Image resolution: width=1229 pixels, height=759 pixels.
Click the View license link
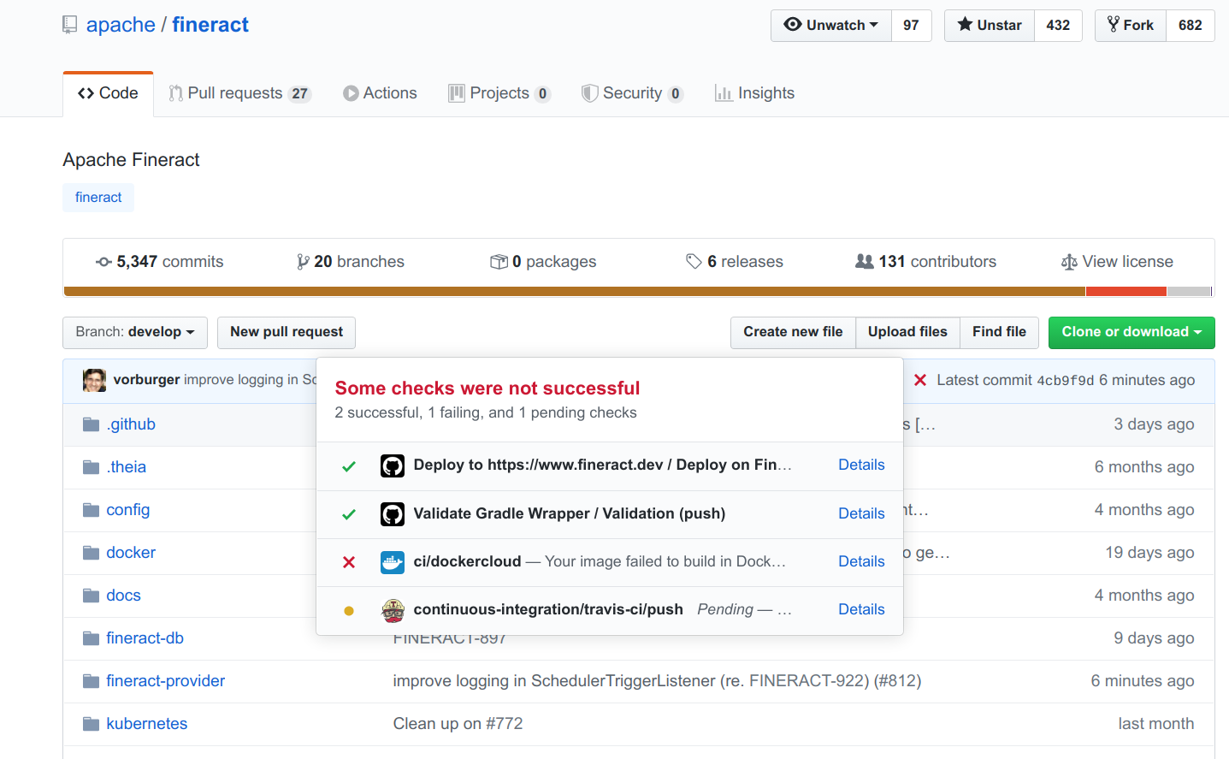tap(1117, 262)
